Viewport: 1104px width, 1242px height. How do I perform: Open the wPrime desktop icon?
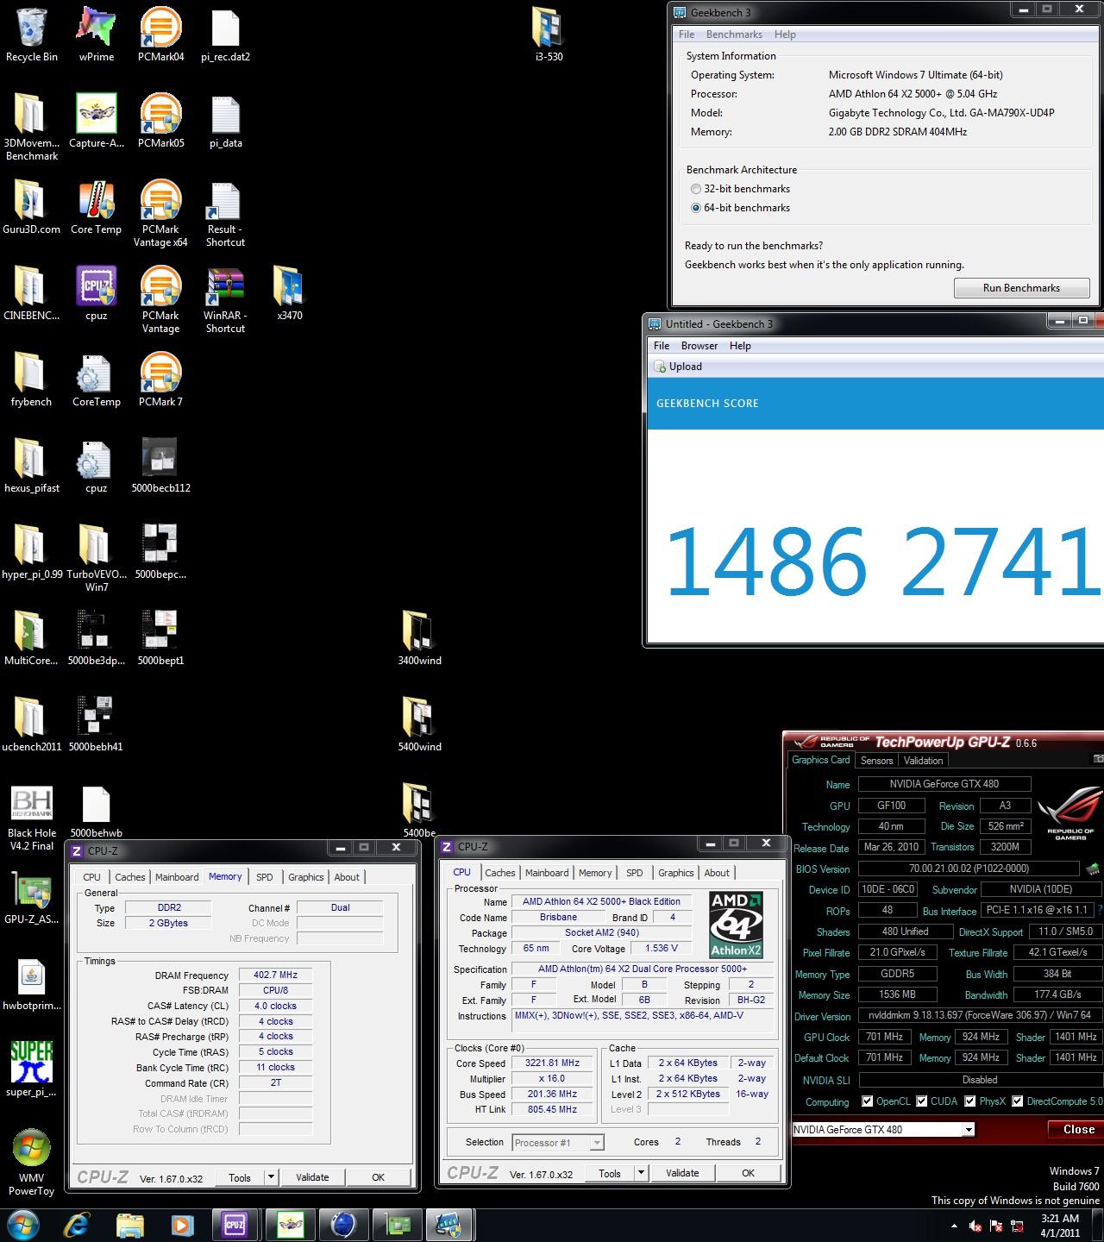96,28
